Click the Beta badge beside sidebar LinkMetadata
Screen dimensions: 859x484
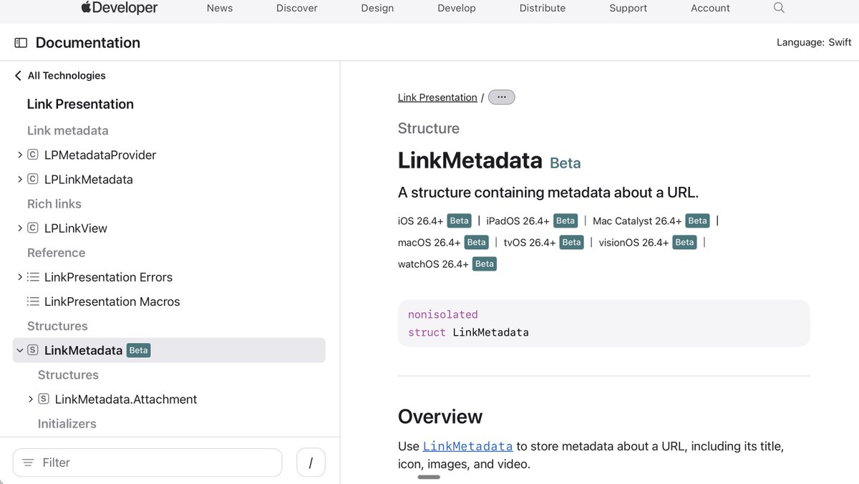pos(139,350)
